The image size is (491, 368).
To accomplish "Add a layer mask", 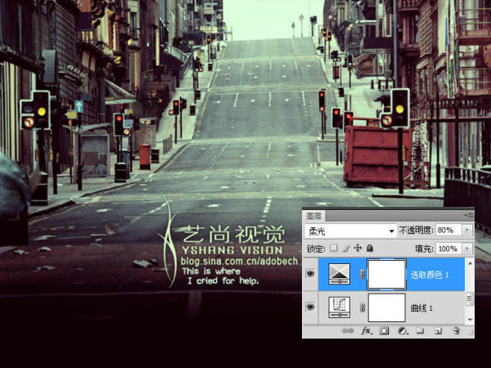I will (x=385, y=332).
